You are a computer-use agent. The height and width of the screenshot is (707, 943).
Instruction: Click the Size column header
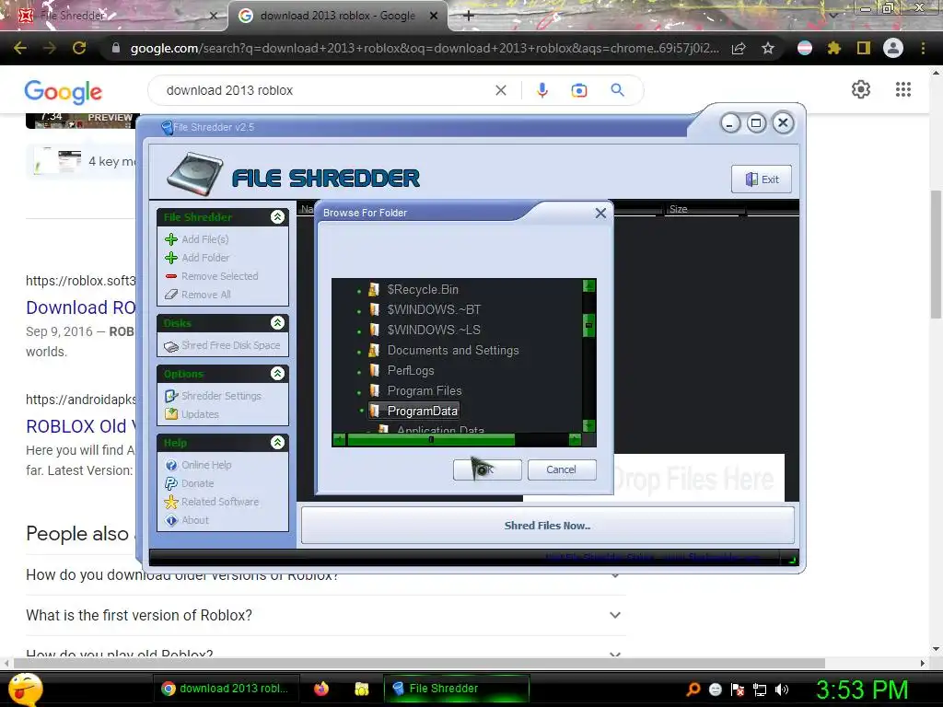click(679, 209)
